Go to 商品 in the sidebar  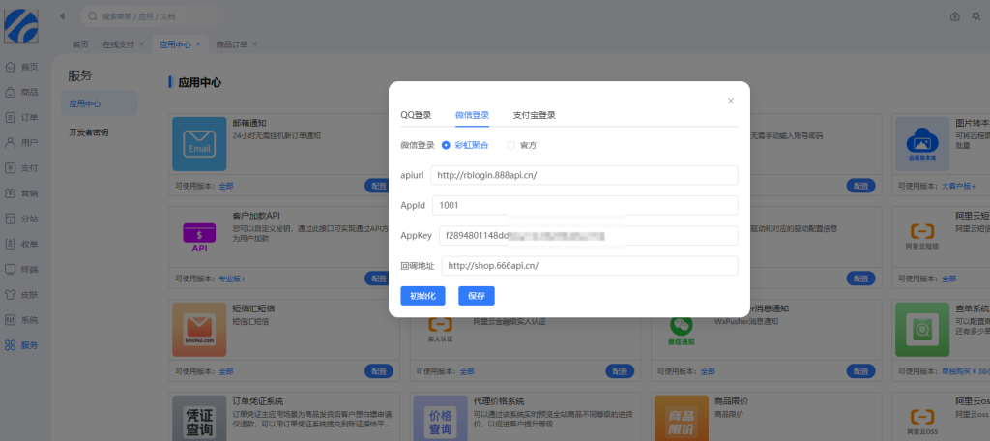point(23,92)
